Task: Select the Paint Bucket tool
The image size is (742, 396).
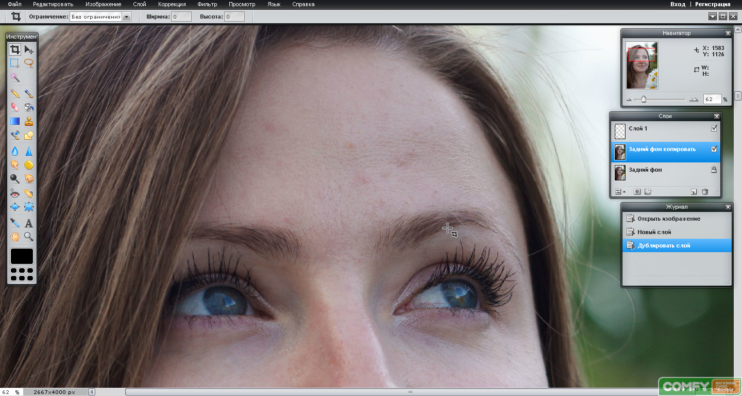Action: 29,107
